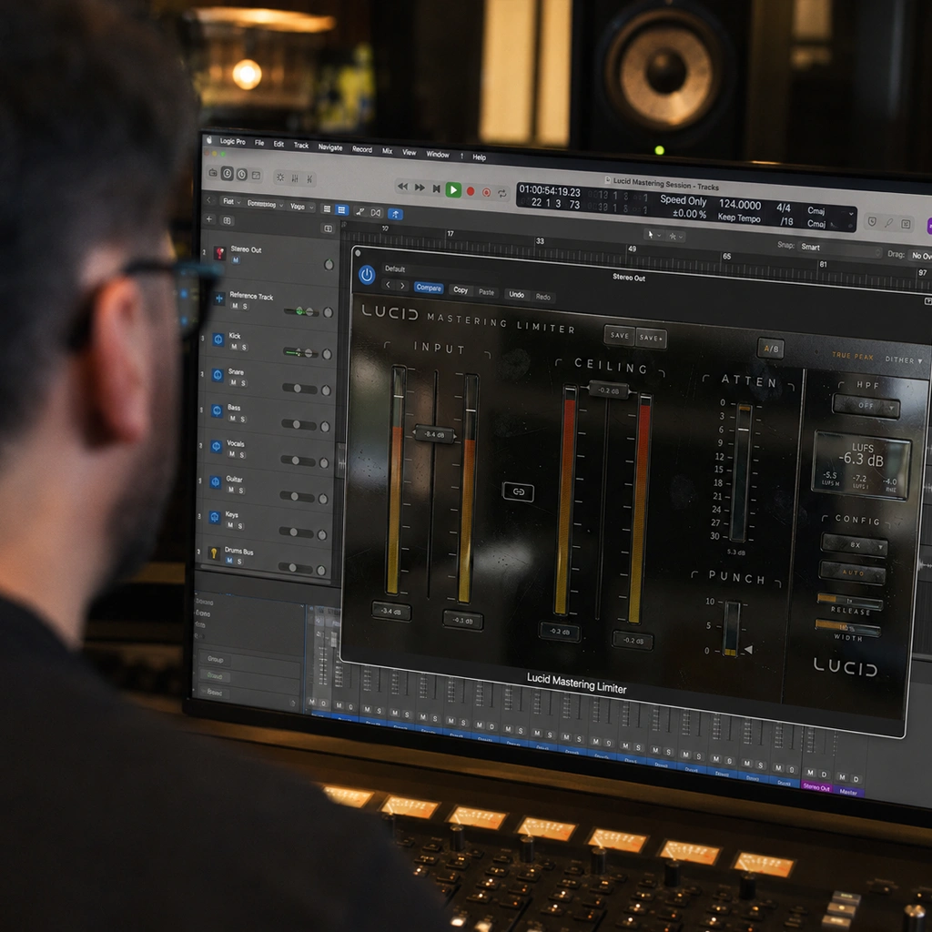Image resolution: width=932 pixels, height=932 pixels.
Task: Mute the Kick track
Action: (234, 346)
